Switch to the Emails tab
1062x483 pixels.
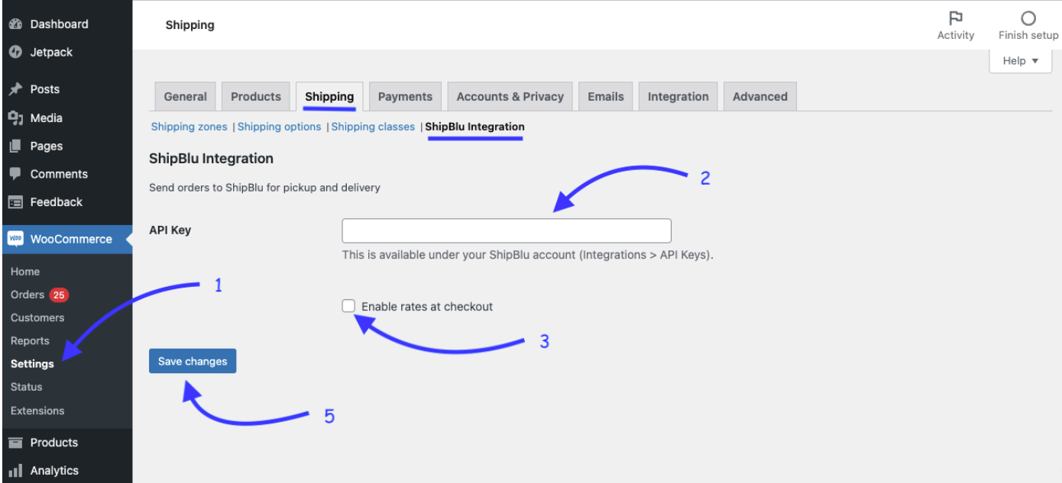coord(606,97)
